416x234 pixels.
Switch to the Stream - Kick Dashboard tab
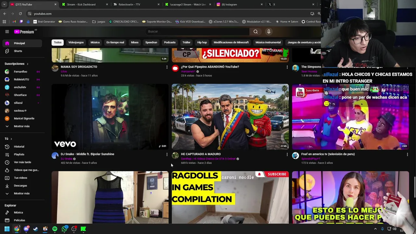click(x=84, y=5)
